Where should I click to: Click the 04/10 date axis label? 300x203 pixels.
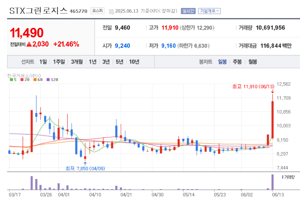pyautogui.click(x=95, y=195)
